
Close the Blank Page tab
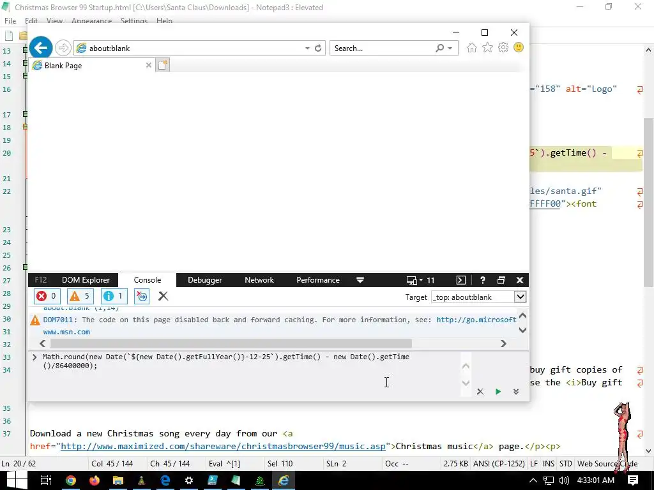pyautogui.click(x=148, y=65)
